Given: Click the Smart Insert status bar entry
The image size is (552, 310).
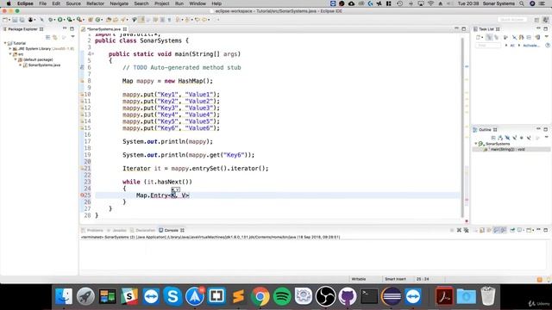Looking at the screenshot, I should pyautogui.click(x=395, y=279).
